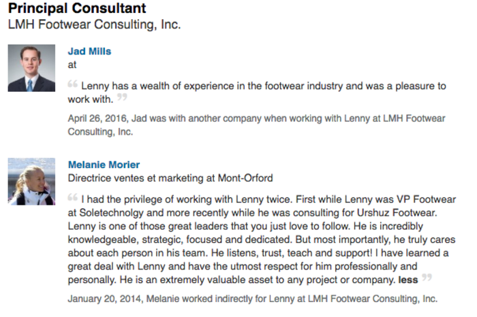Click the line mentioning Soletechnolgy

[252, 212]
